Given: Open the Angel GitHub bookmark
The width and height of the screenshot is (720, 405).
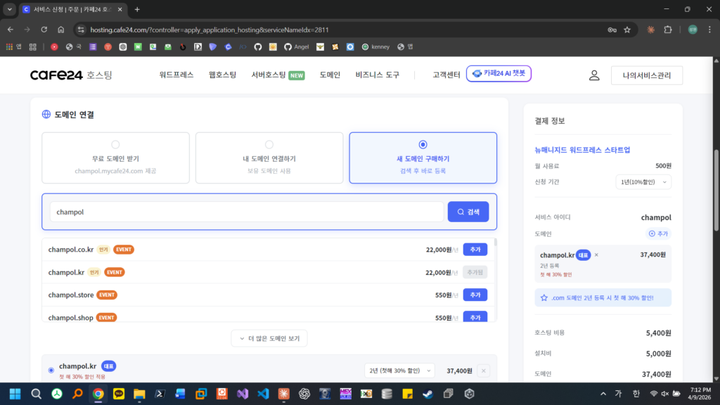Looking at the screenshot, I should [296, 47].
